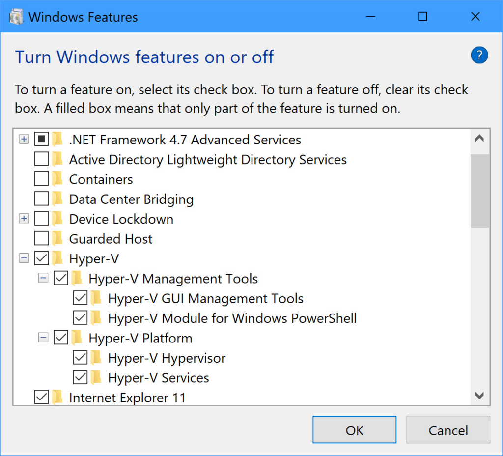Collapse the Hyper-V Platform subtree
The height and width of the screenshot is (456, 503).
[43, 338]
